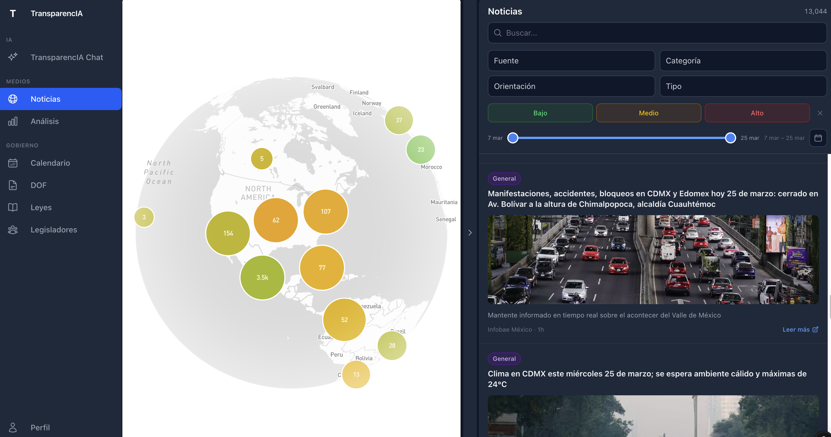831x437 pixels.
Task: Open the date range calendar picker
Action: pos(818,138)
